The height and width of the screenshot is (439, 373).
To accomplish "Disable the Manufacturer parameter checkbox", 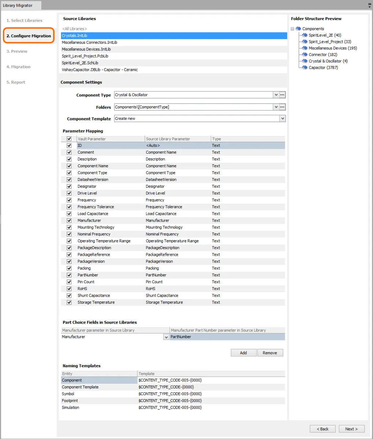I will [69, 221].
